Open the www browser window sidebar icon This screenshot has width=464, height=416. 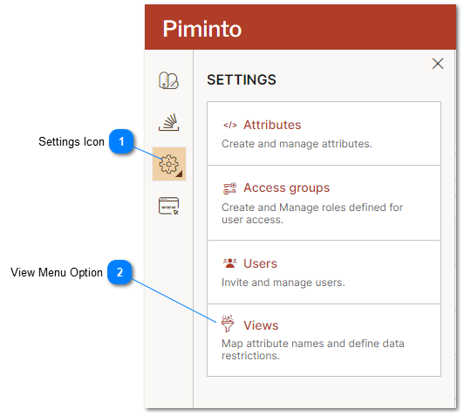(x=168, y=206)
